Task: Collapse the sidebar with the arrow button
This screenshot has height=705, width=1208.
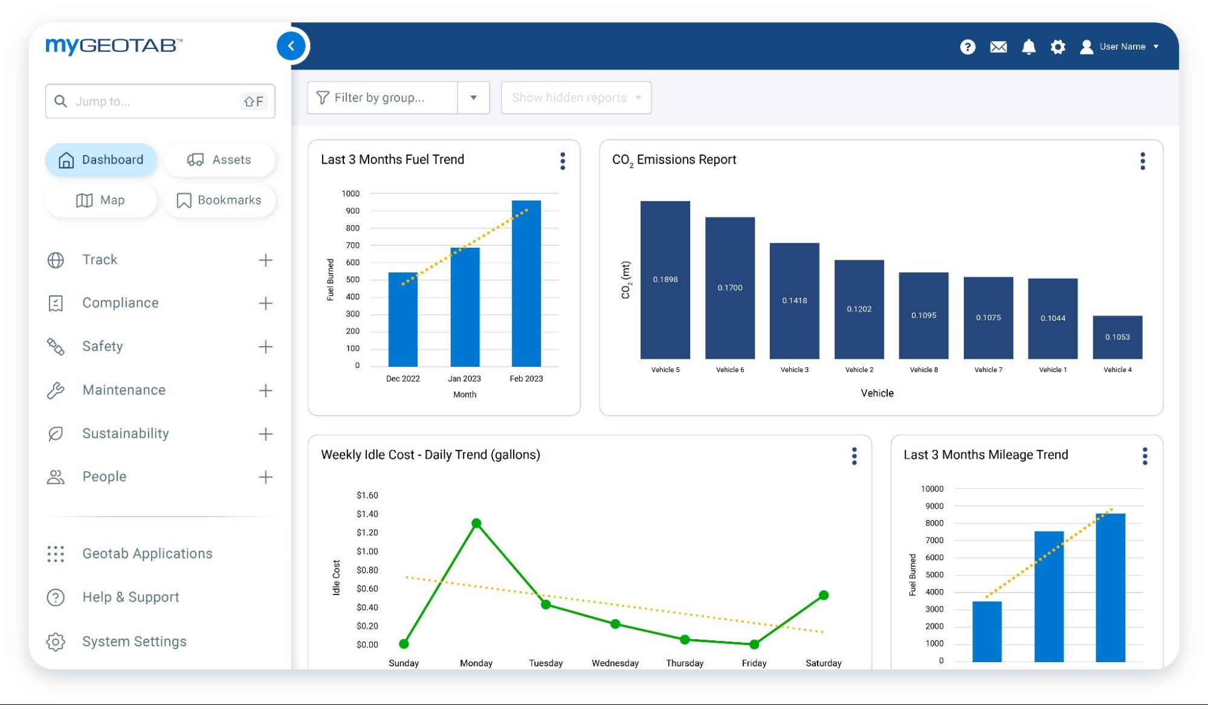Action: pyautogui.click(x=292, y=45)
